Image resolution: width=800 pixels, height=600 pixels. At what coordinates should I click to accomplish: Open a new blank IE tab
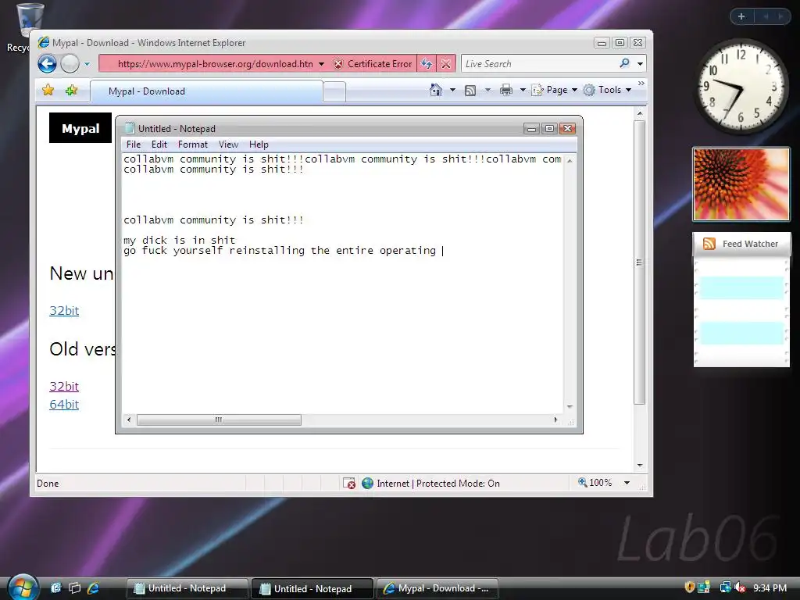coord(334,92)
